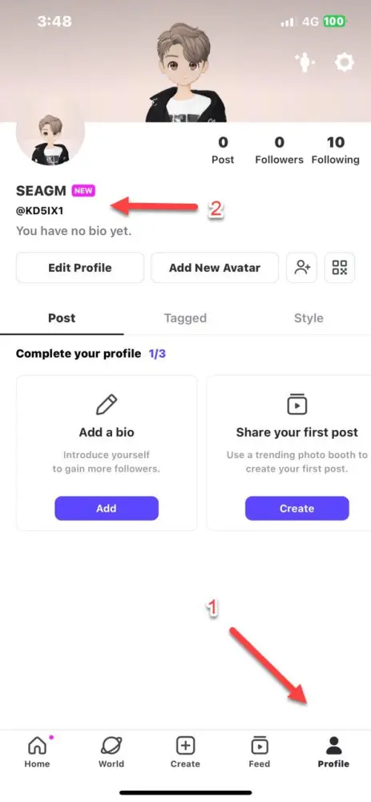
Task: Tap the pencil icon on Add a bio card
Action: (107, 404)
